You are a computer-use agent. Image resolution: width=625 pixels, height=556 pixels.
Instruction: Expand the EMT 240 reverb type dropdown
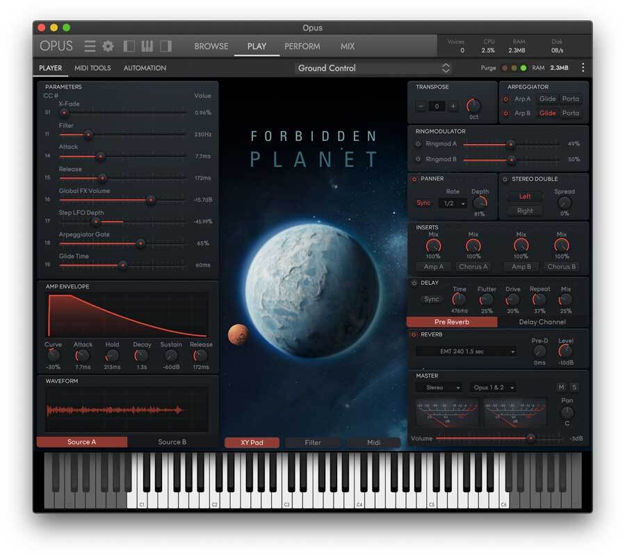(x=466, y=352)
